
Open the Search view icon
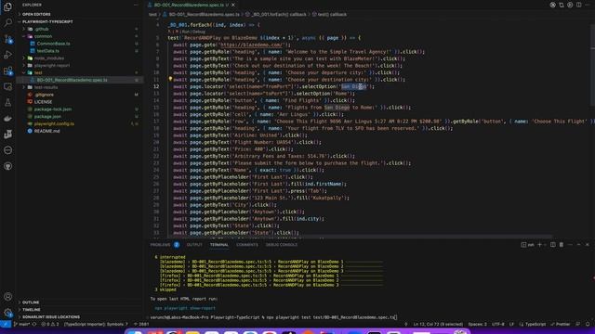pos(7,22)
